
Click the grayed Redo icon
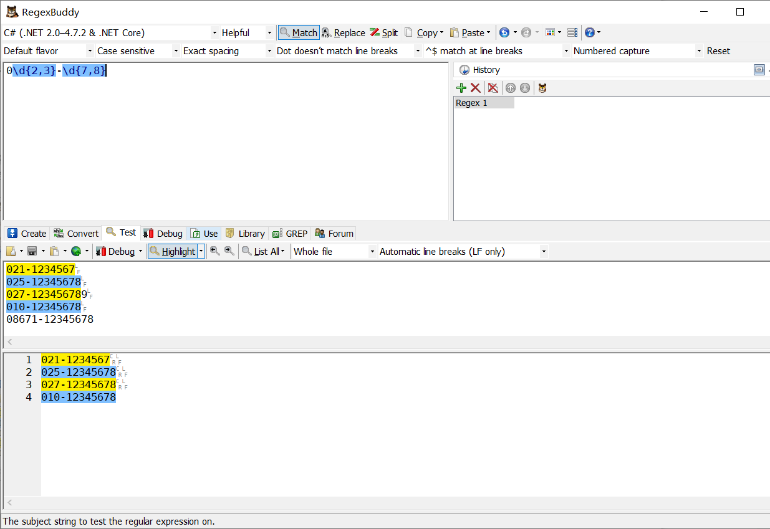click(526, 32)
